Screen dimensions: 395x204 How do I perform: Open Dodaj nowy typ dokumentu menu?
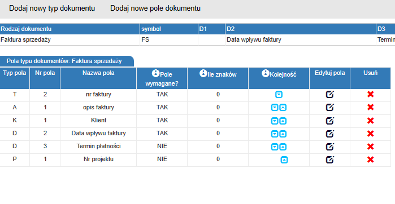click(x=52, y=8)
